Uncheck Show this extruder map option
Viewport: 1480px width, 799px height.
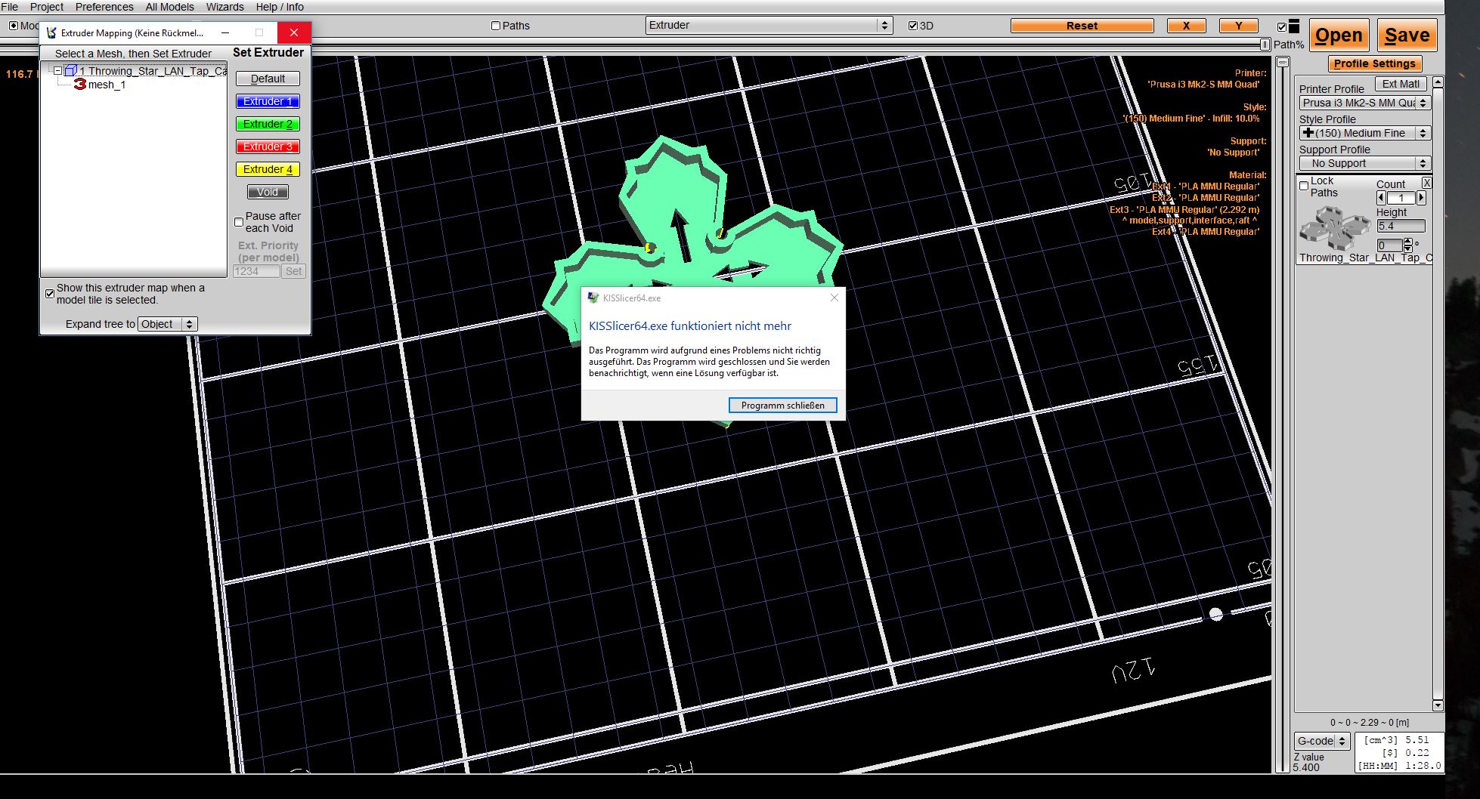(x=50, y=294)
